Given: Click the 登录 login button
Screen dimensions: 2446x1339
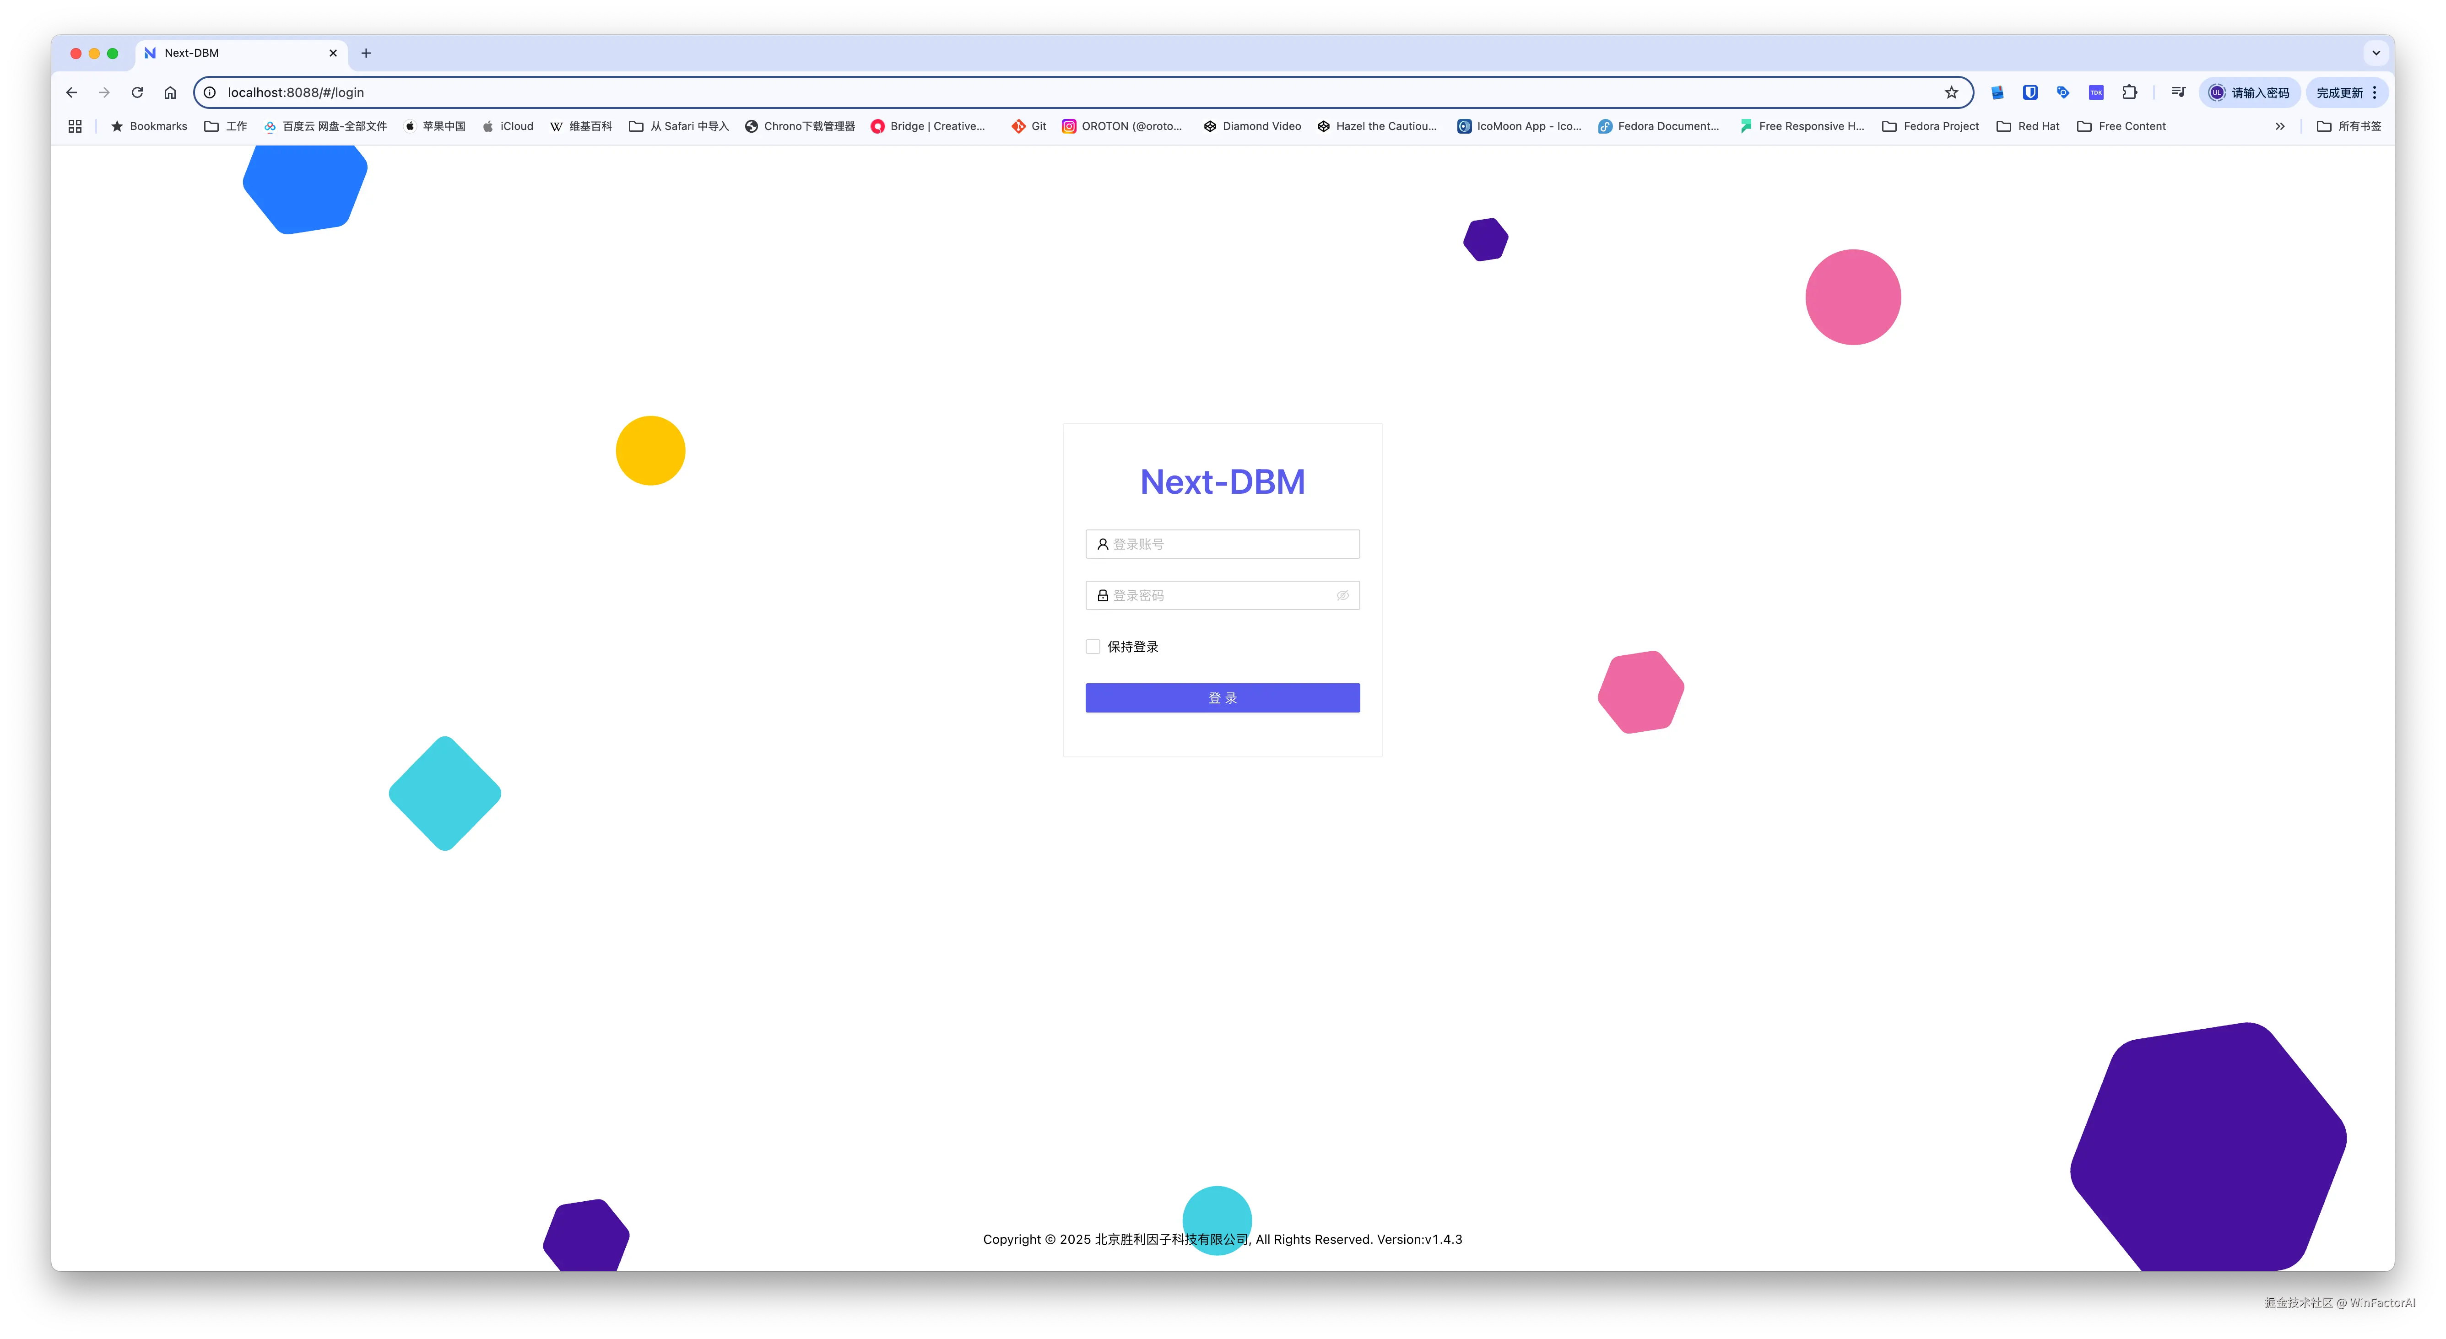Looking at the screenshot, I should [1222, 697].
